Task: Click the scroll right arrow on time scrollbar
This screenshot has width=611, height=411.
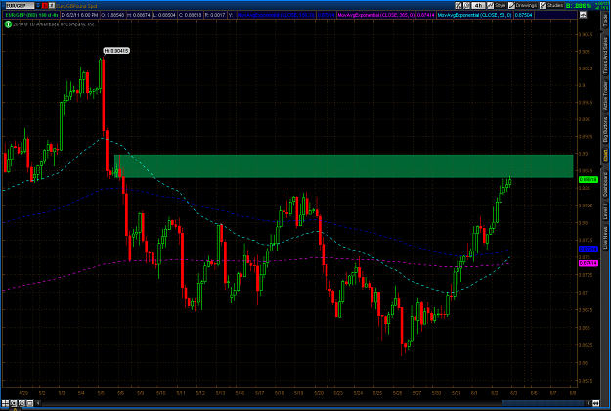Action: tap(589, 403)
